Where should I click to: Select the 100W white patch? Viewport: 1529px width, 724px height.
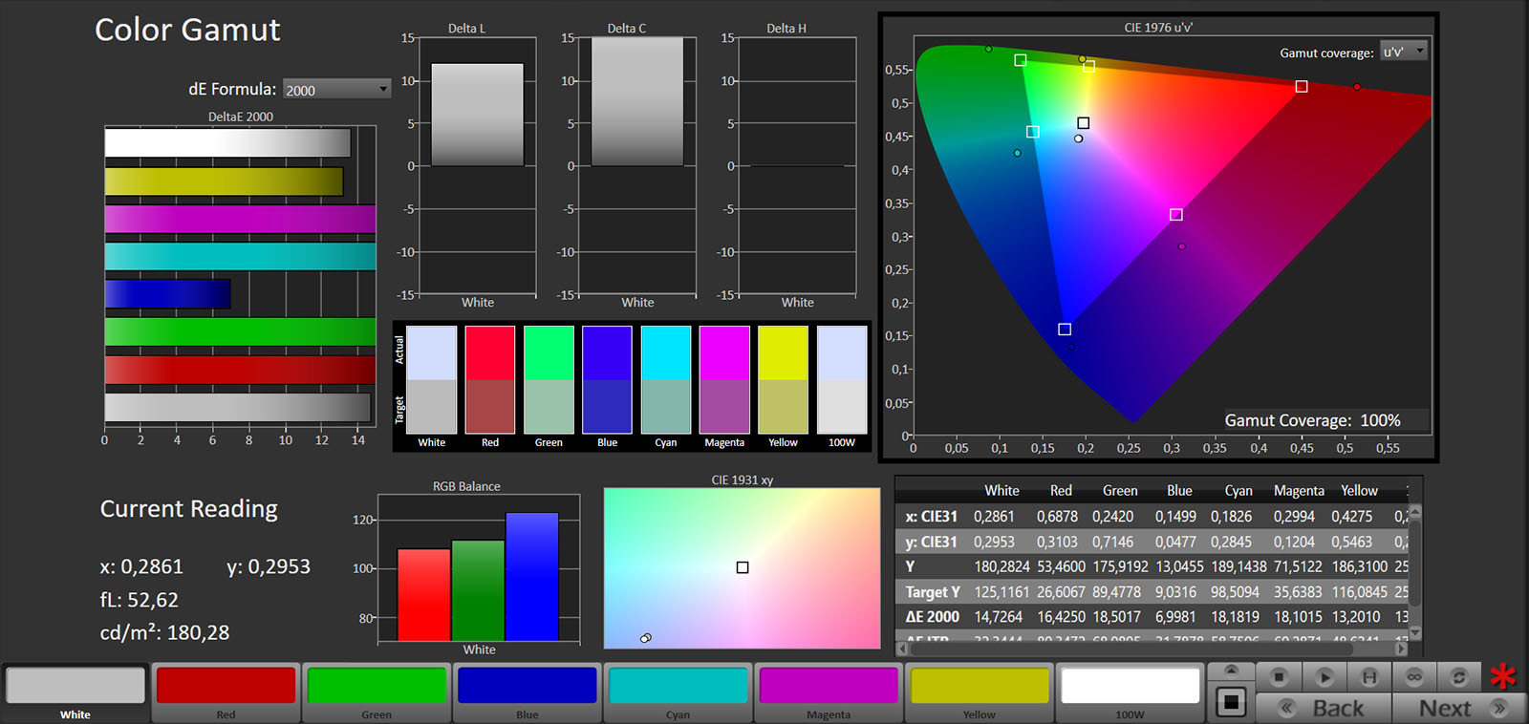(1130, 686)
